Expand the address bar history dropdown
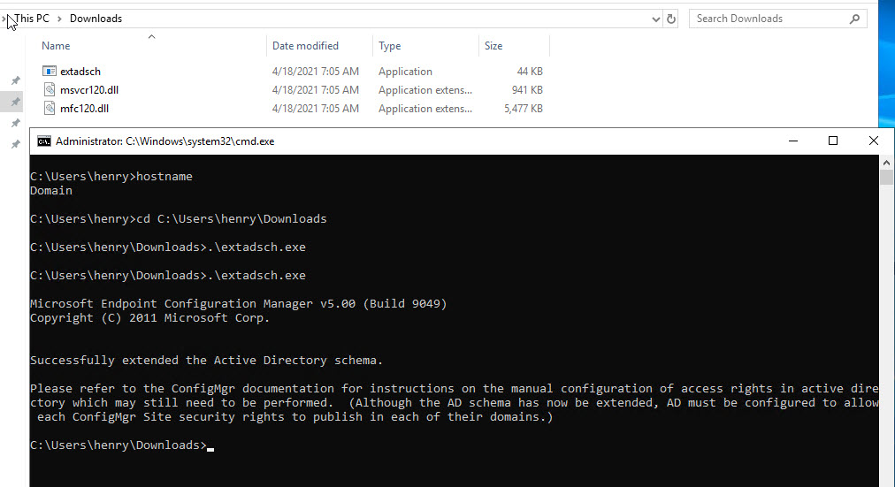 coord(655,19)
